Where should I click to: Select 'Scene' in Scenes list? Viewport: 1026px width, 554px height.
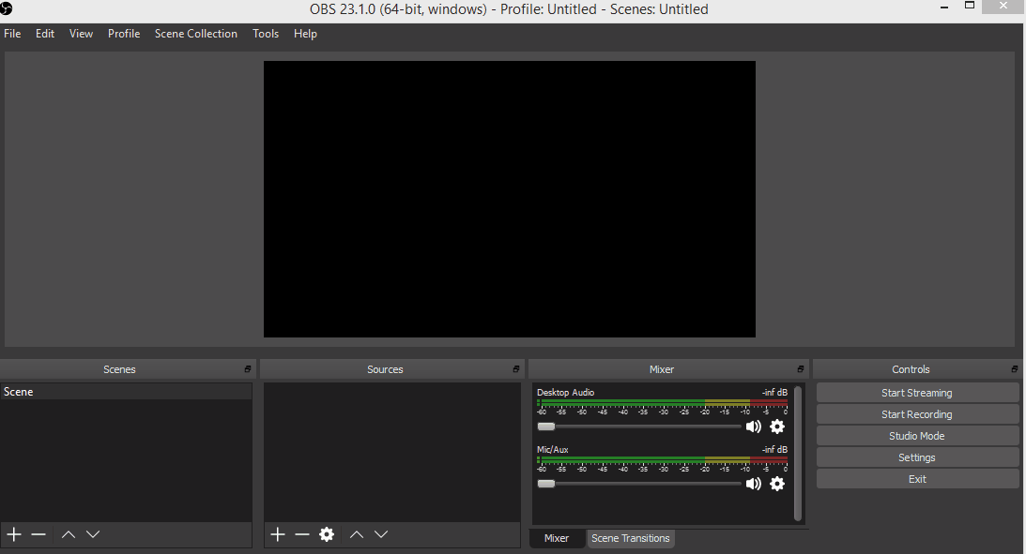pos(126,391)
